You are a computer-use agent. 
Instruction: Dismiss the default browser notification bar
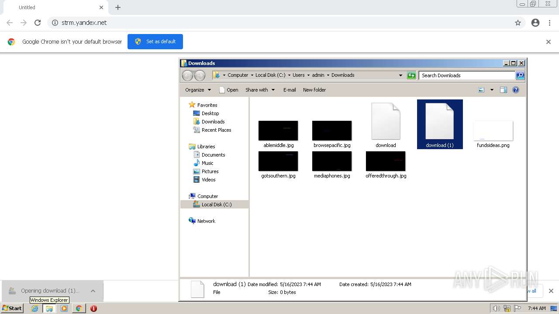tap(549, 42)
